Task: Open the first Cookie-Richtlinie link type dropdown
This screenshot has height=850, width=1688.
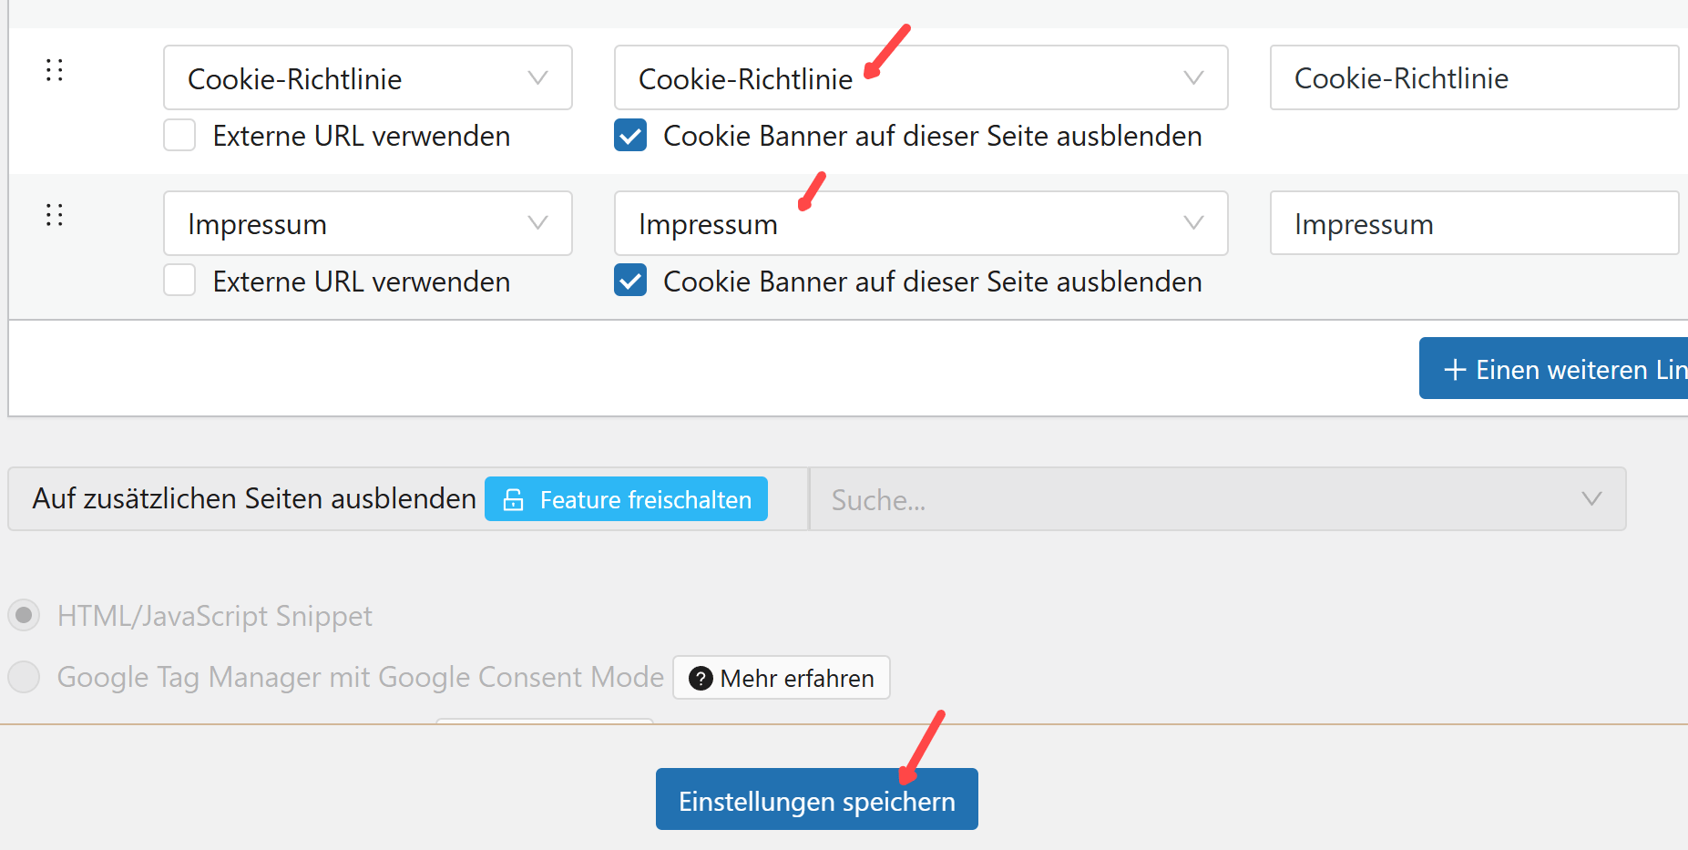Action: pyautogui.click(x=367, y=78)
